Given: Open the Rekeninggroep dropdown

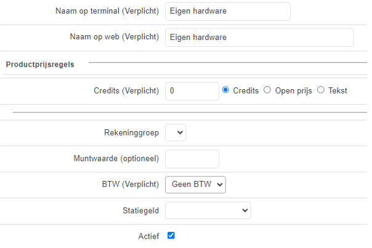Looking at the screenshot, I should [x=176, y=132].
